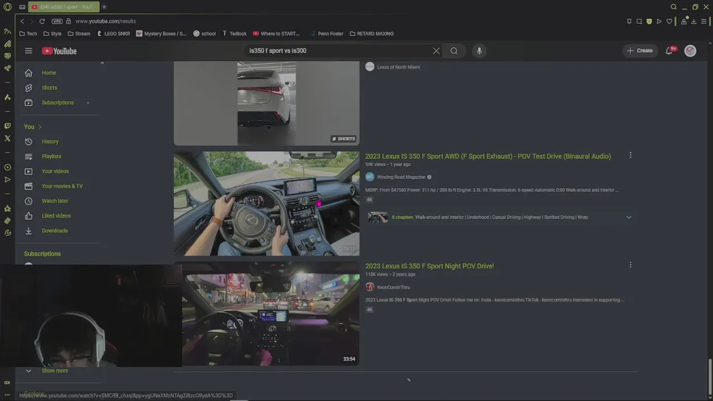Open the Tech bookmarks folder
This screenshot has width=713, height=401.
click(x=28, y=33)
